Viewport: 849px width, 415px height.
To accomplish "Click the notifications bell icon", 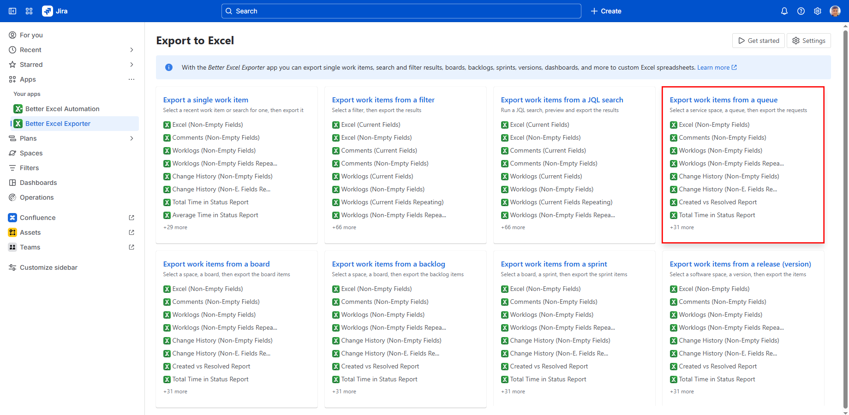I will [x=784, y=11].
